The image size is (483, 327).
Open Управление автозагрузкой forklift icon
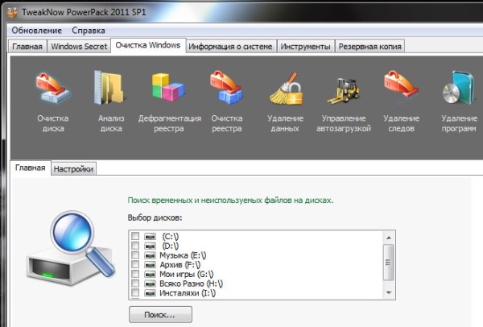(344, 90)
